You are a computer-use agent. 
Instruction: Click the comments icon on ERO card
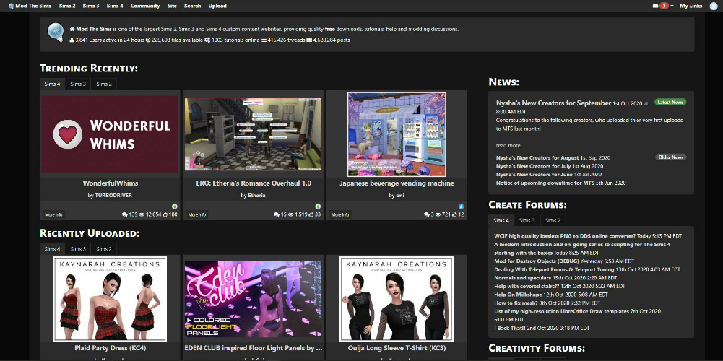point(276,214)
